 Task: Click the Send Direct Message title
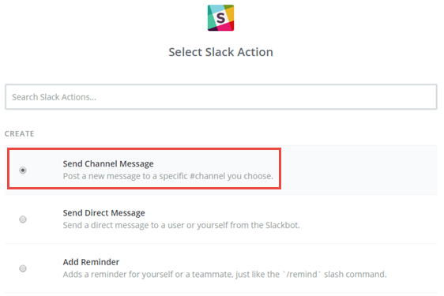(x=104, y=213)
